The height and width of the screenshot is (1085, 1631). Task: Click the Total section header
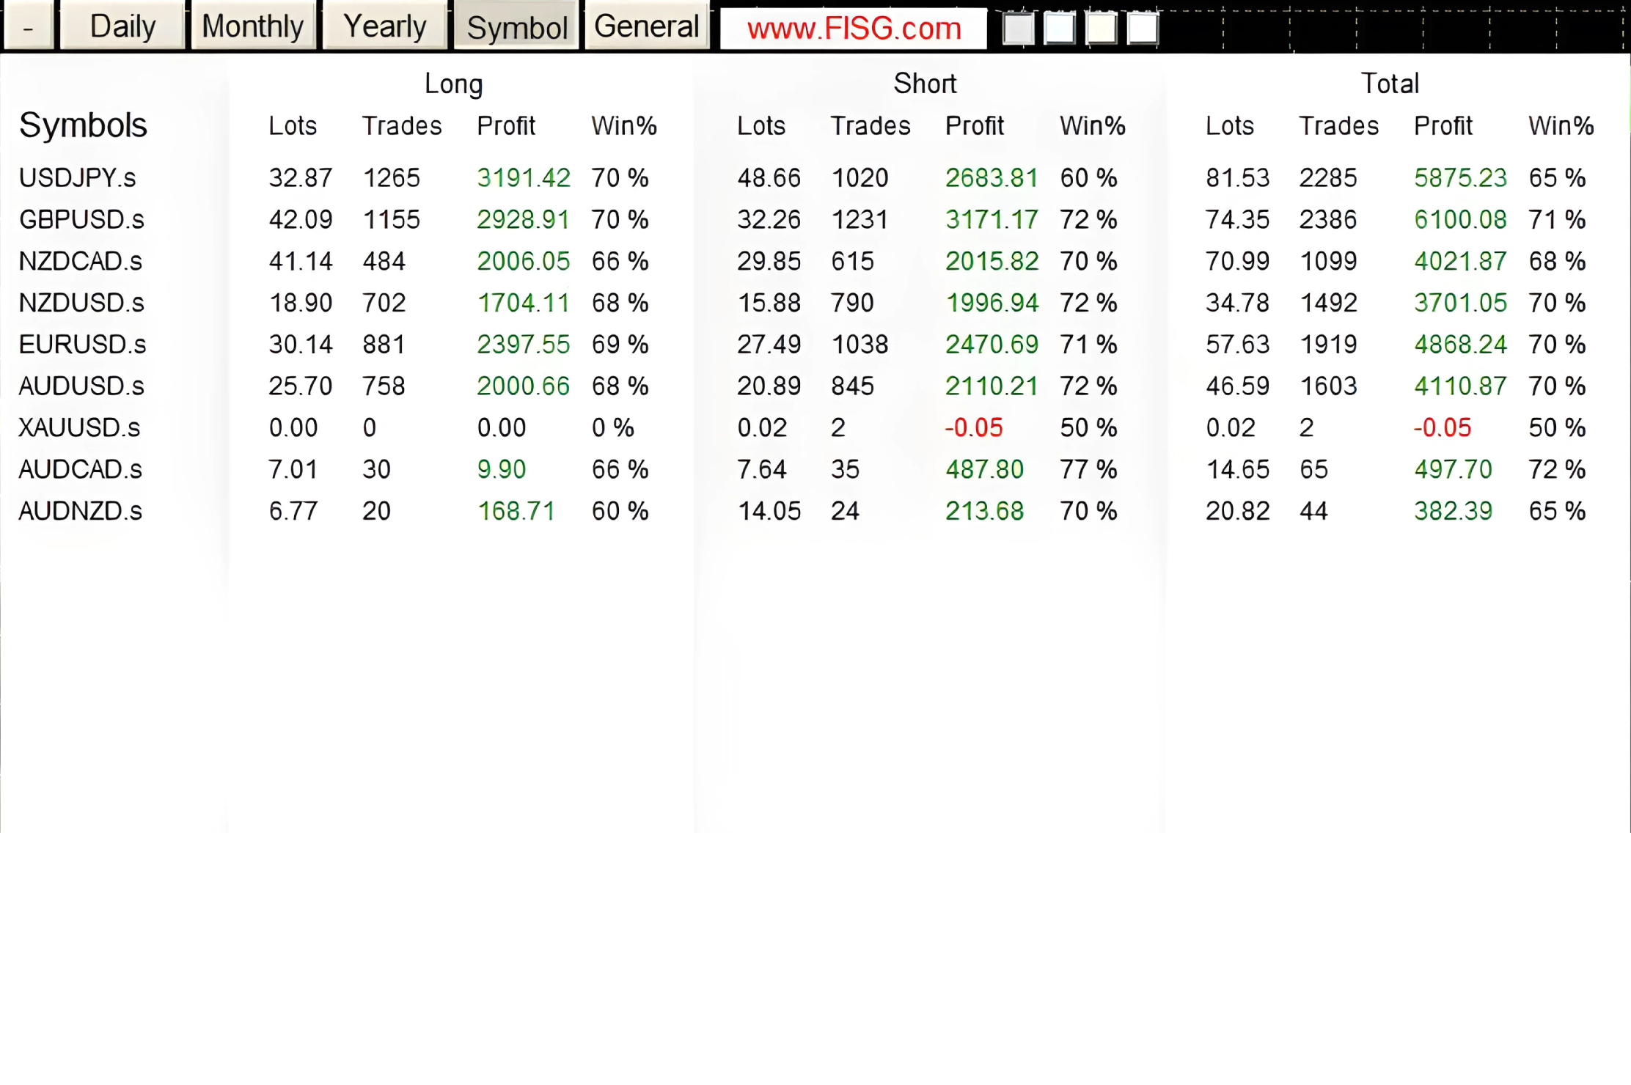click(1390, 84)
